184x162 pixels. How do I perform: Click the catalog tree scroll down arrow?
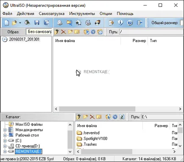pos(70,152)
